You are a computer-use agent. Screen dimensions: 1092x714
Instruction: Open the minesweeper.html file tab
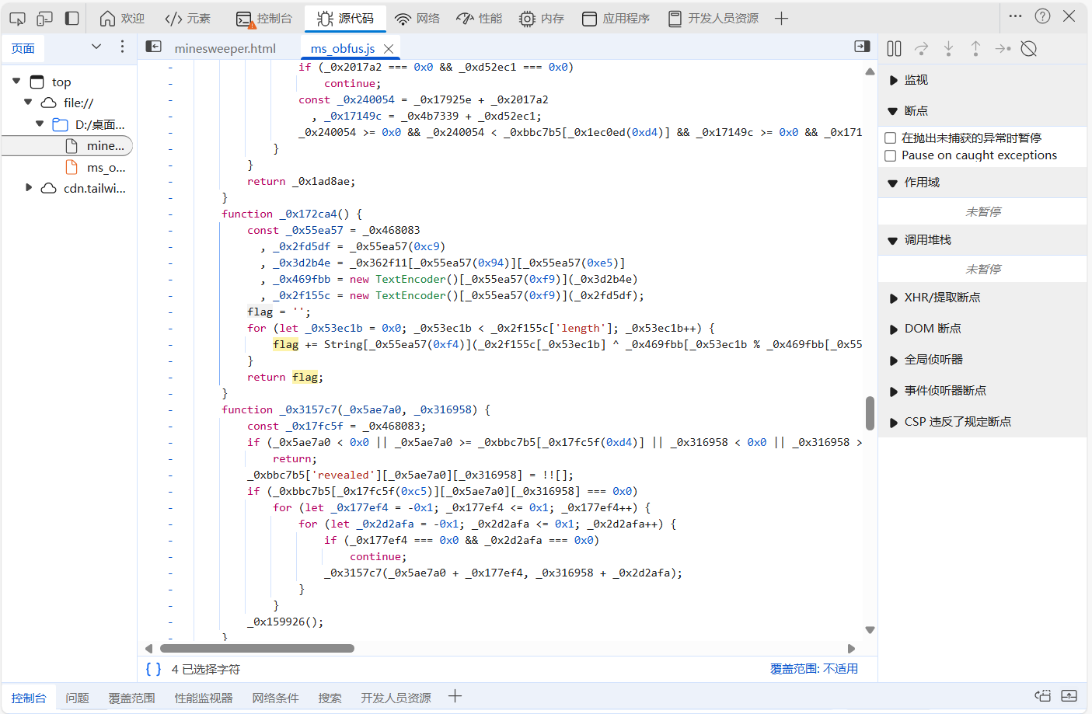pos(225,48)
